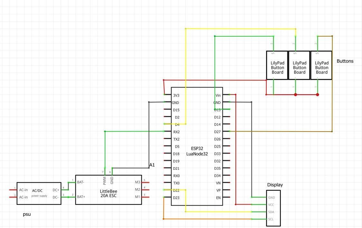Click the D15 pin on the ESP32
The width and height of the screenshot is (362, 228).
pos(167,109)
